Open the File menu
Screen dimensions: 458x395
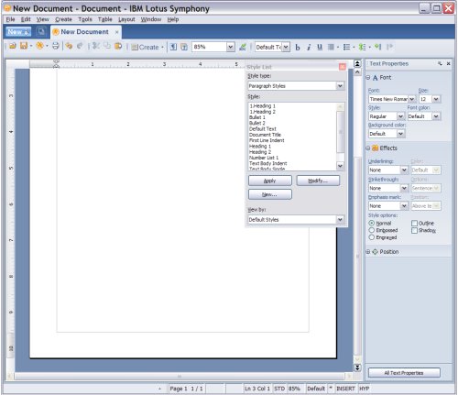pos(10,19)
